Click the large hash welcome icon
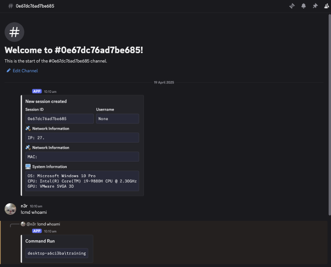This screenshot has height=267, width=331. coord(15,32)
